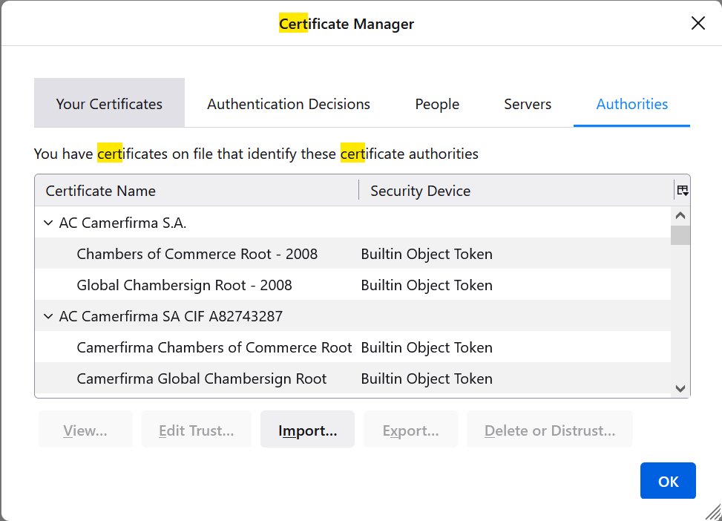
Task: Open the Servers tab
Action: [528, 103]
